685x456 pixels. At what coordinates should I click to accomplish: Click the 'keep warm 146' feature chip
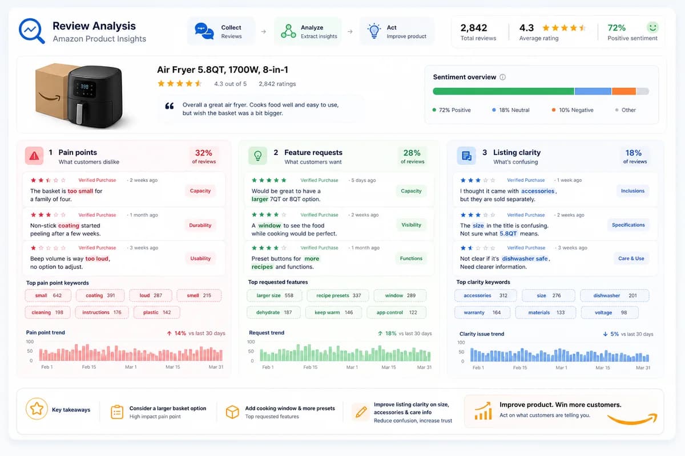[334, 312]
